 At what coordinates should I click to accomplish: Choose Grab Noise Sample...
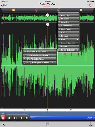point(40,59)
